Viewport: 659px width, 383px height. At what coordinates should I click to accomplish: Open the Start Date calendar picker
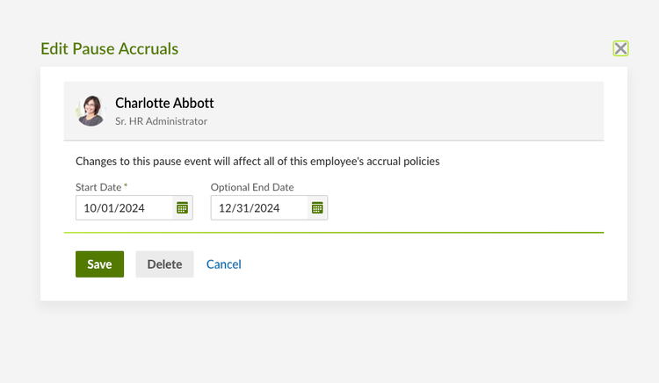(182, 208)
